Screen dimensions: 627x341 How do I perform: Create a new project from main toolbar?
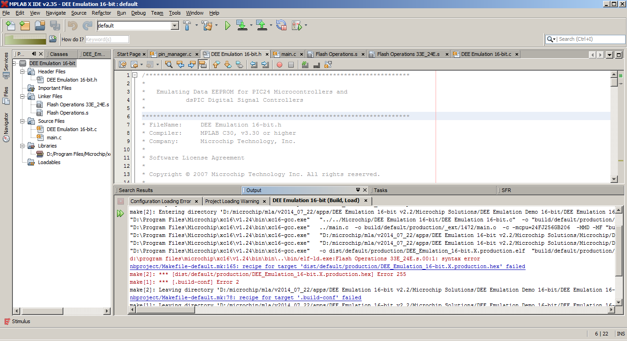pos(25,26)
